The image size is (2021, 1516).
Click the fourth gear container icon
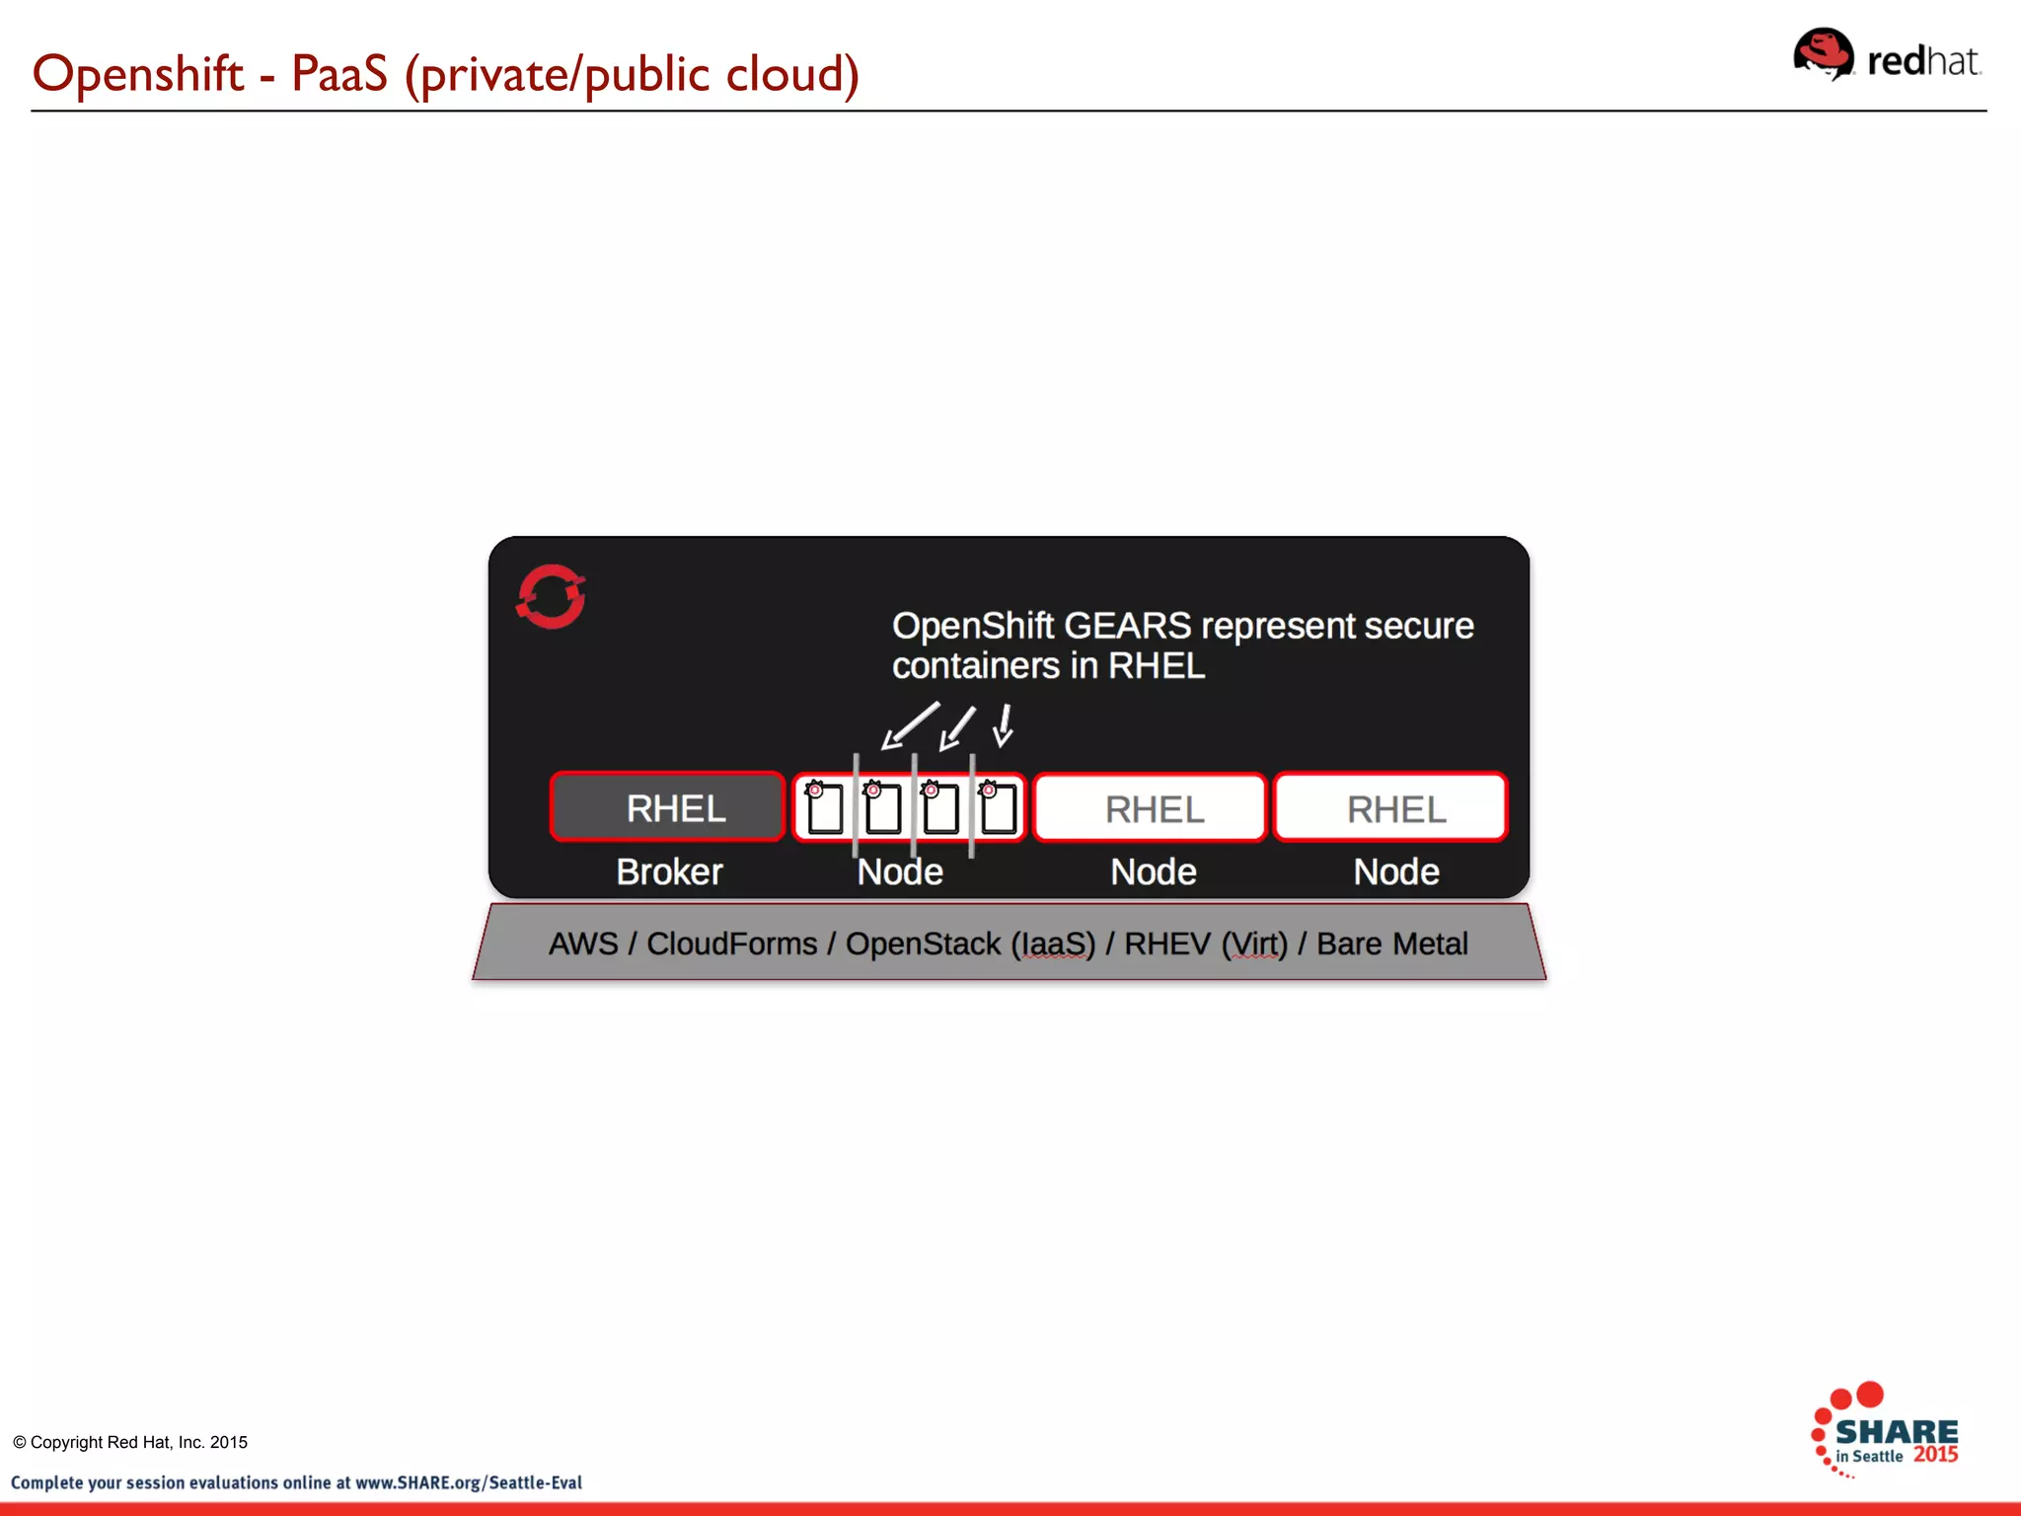pos(998,806)
